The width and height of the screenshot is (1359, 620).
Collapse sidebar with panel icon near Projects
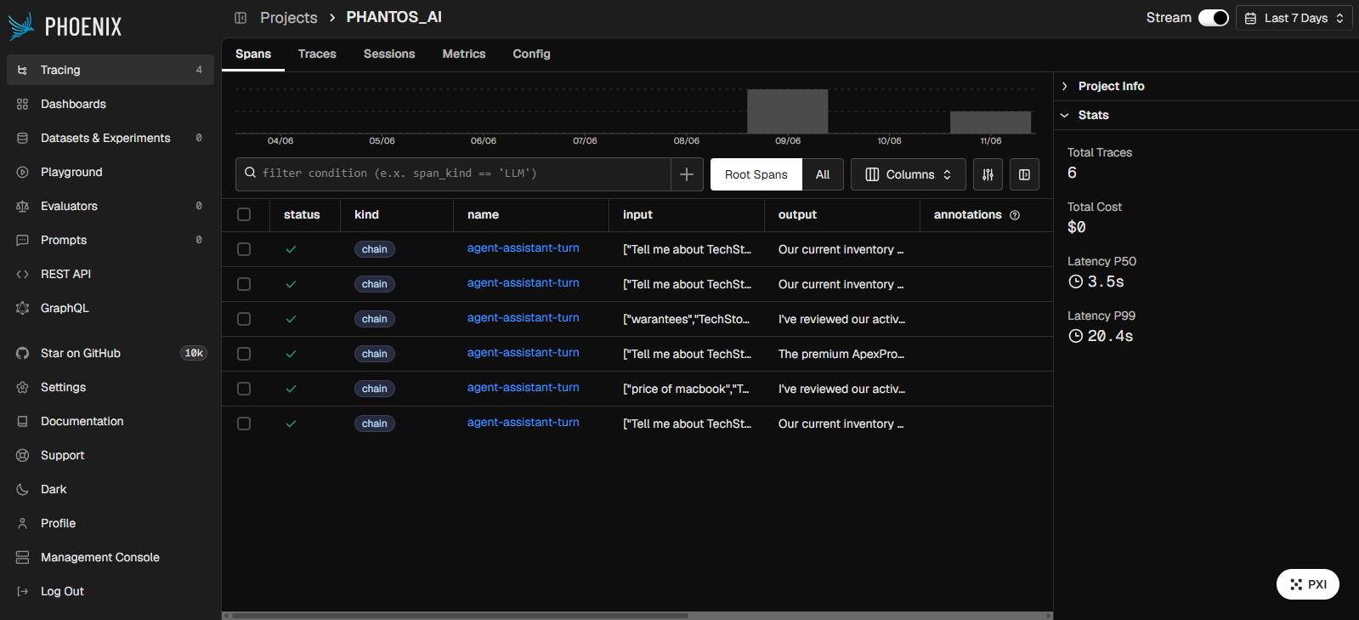[x=241, y=18]
